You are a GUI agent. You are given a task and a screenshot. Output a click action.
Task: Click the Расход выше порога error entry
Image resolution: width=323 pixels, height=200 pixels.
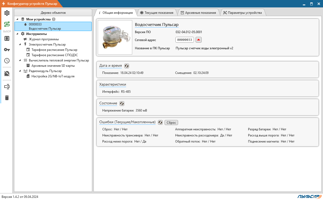(271, 135)
